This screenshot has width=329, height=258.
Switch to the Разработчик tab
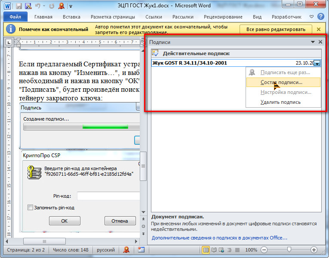[x=286, y=17]
